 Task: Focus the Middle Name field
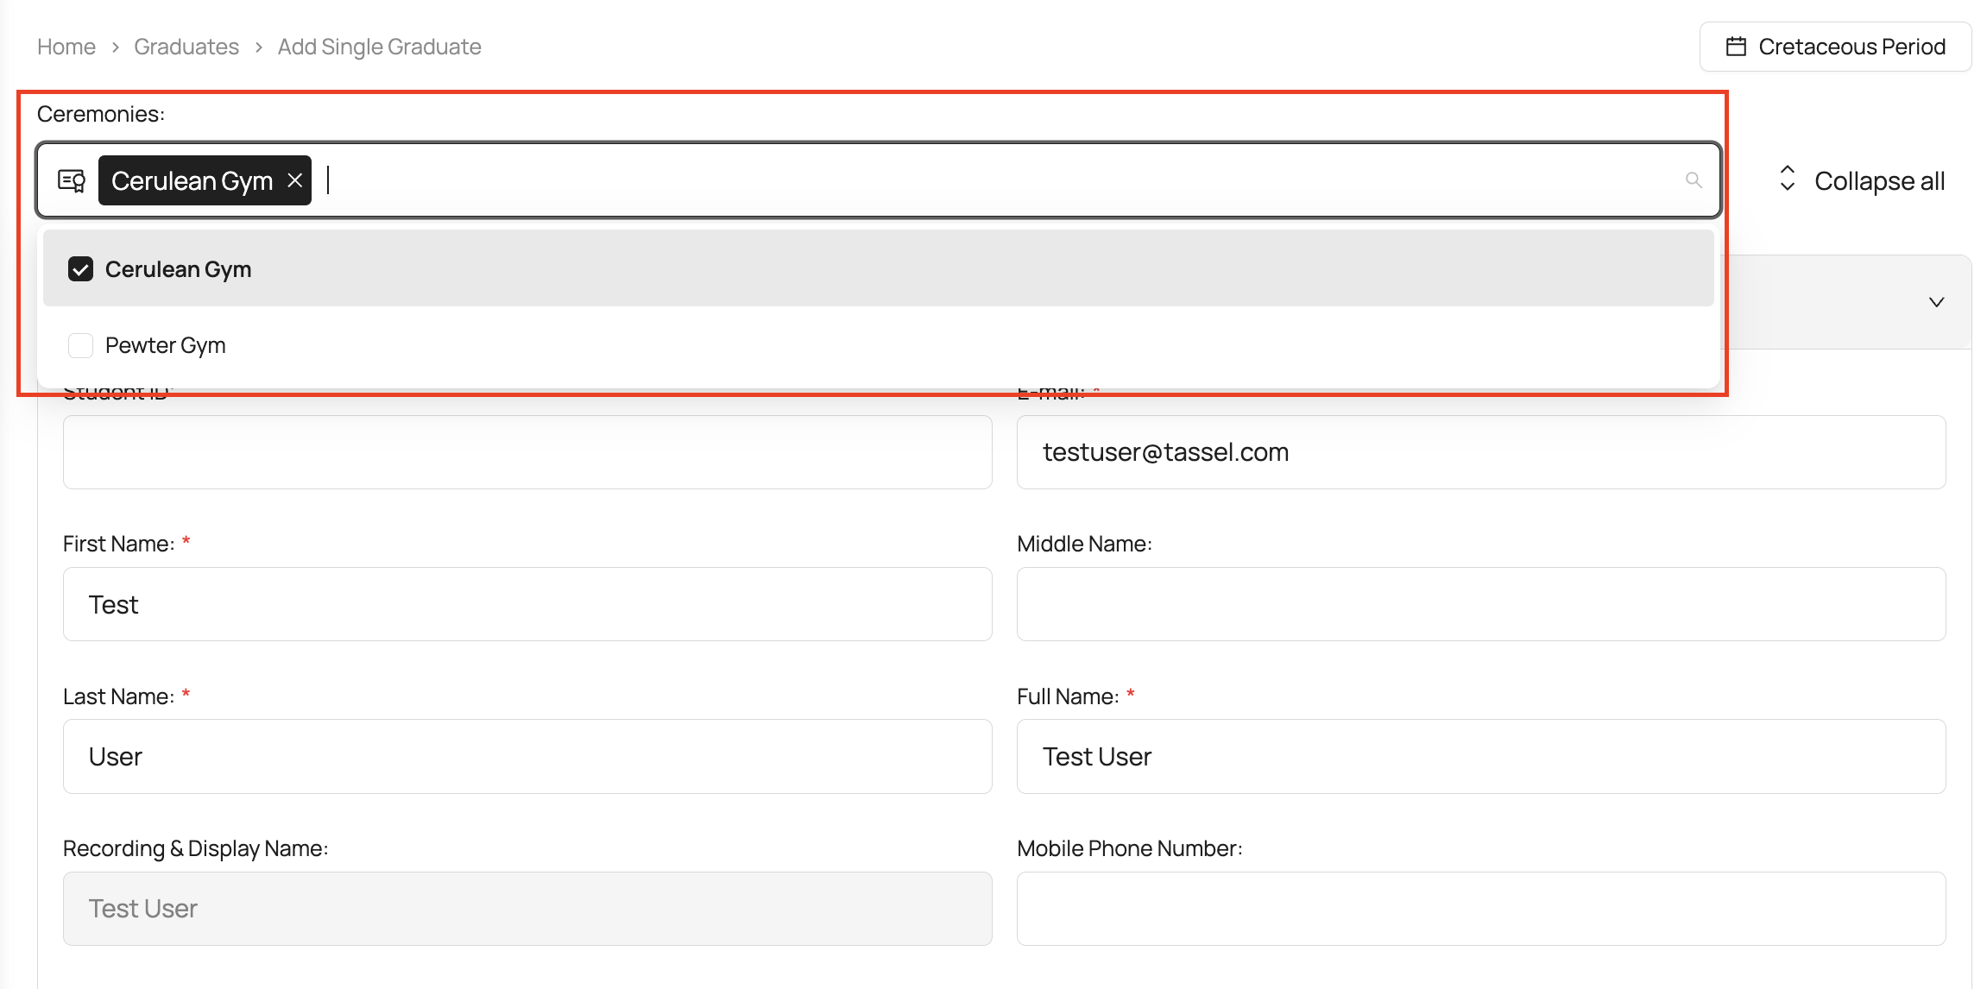[1480, 604]
